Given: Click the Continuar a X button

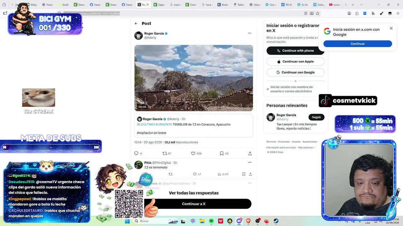Looking at the screenshot, I should click(194, 204).
